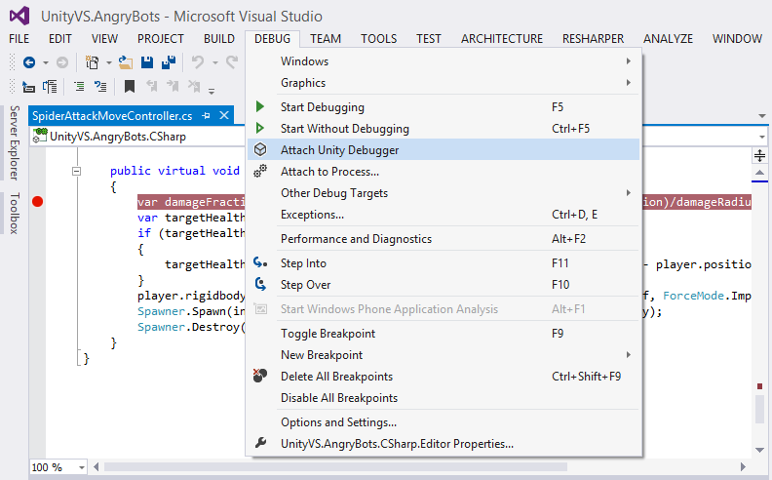Click the Open File folder icon
This screenshot has height=480, width=772.
pyautogui.click(x=126, y=62)
